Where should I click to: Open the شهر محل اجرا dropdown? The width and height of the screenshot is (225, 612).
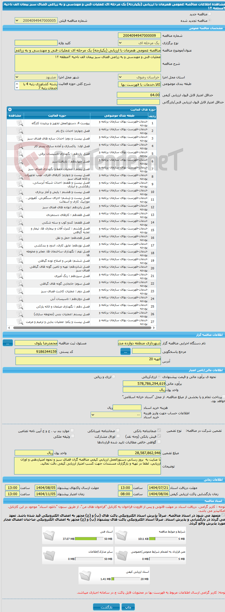point(36,77)
